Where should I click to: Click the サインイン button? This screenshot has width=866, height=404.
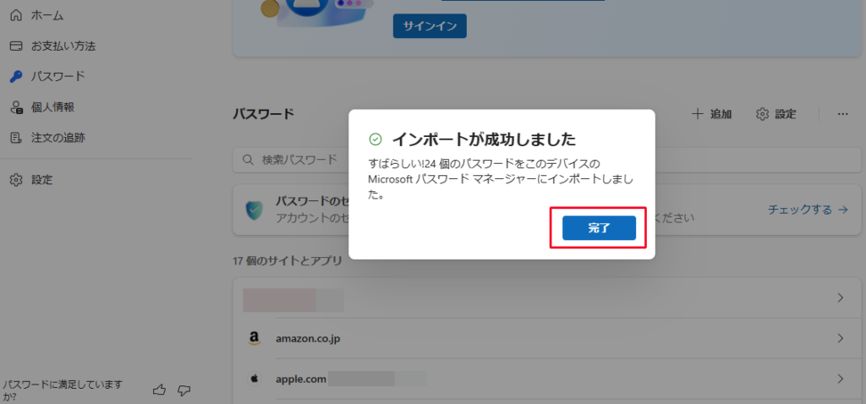pos(430,26)
